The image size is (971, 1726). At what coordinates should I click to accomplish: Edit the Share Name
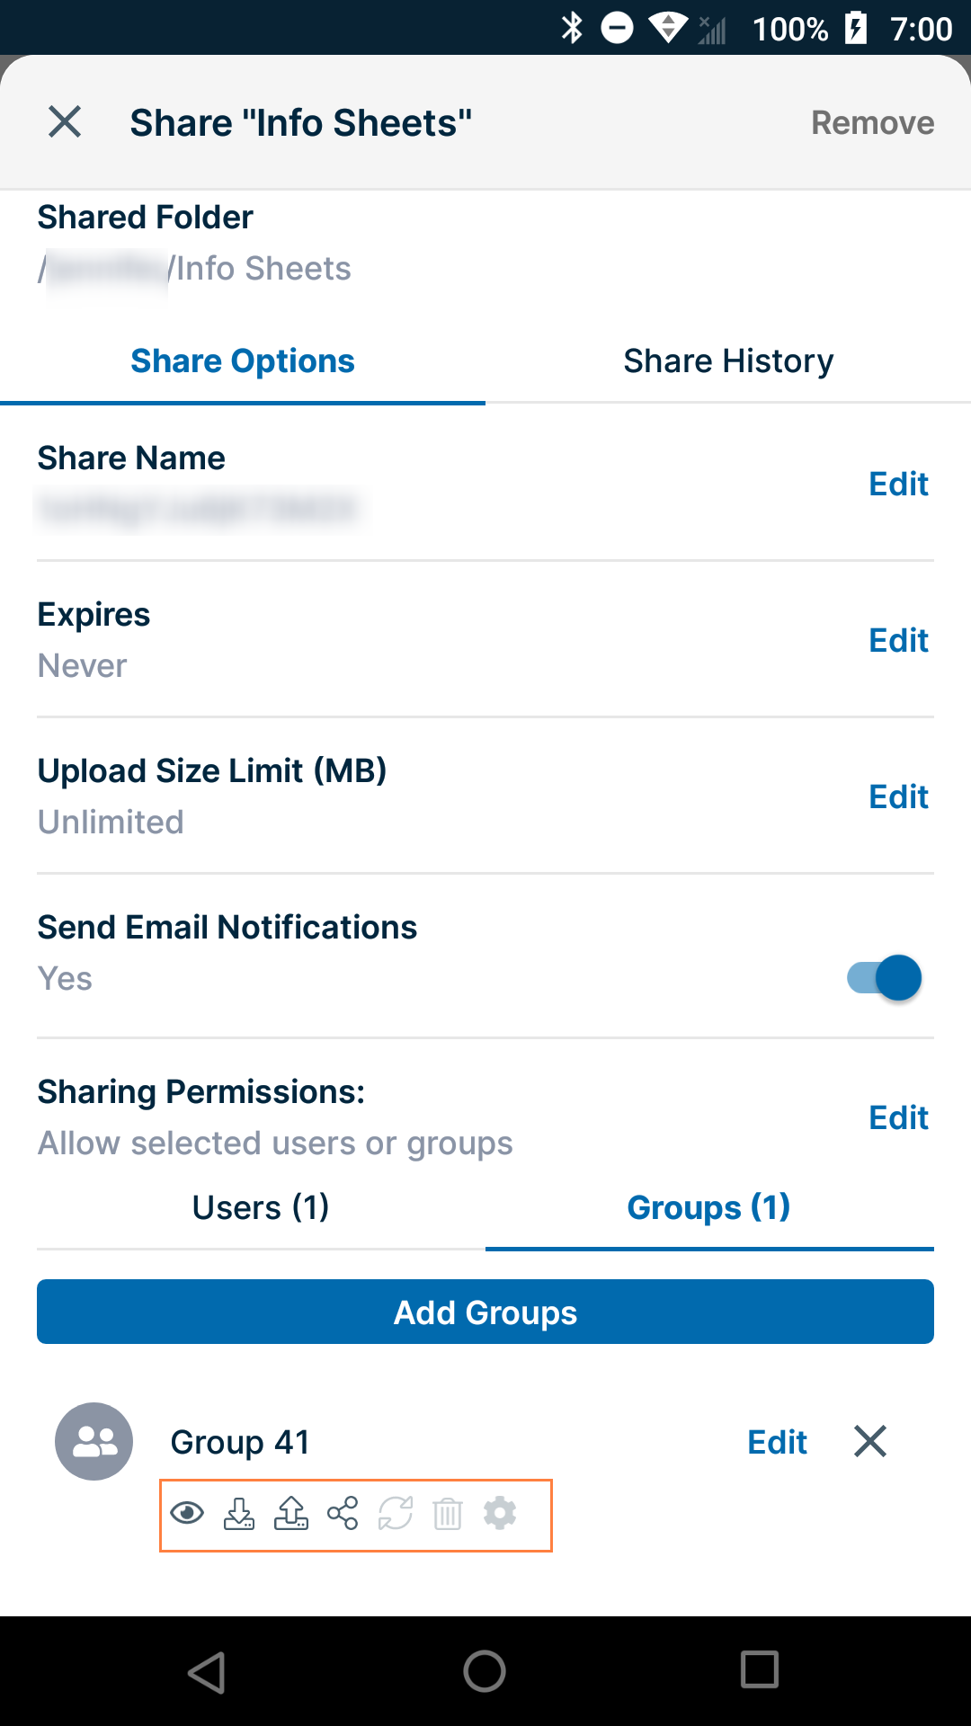pyautogui.click(x=898, y=485)
